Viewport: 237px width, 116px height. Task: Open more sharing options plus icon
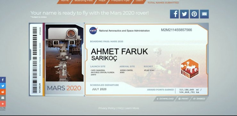point(3,104)
